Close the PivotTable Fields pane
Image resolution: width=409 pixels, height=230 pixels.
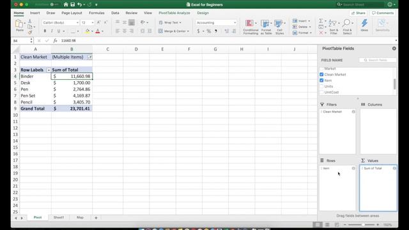(394, 49)
